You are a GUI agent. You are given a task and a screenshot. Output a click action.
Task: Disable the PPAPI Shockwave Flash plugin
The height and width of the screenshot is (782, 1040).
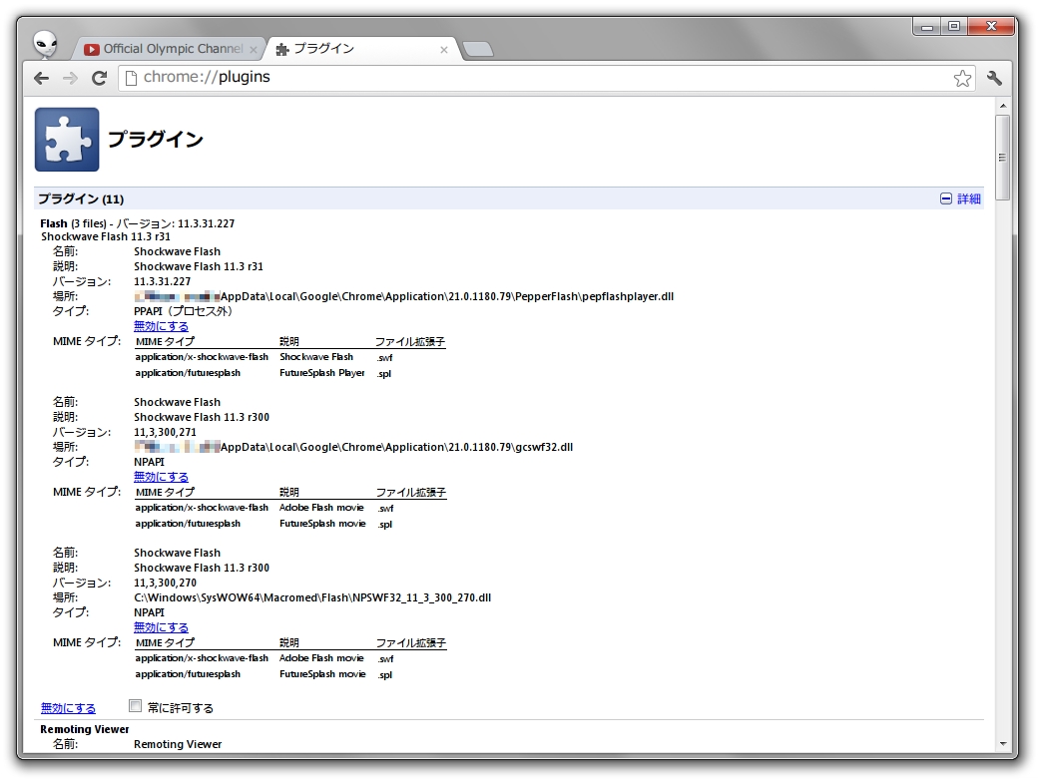tap(161, 325)
